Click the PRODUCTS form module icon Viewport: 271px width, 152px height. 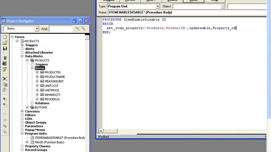[22, 41]
